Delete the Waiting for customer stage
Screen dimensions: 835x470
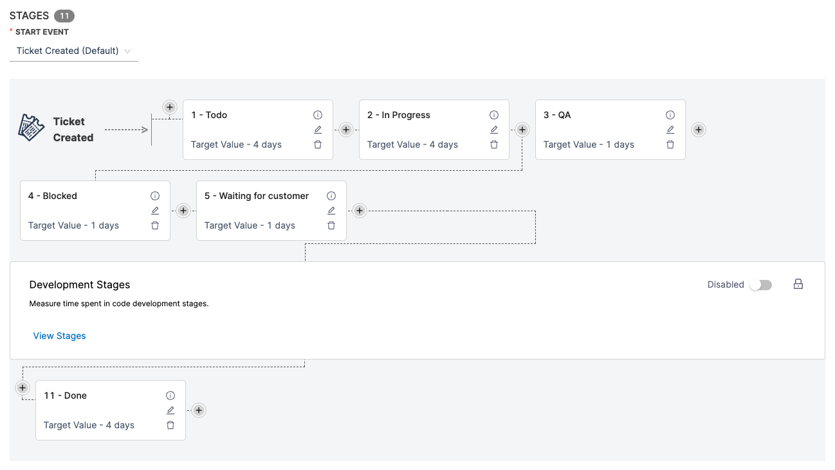[331, 225]
